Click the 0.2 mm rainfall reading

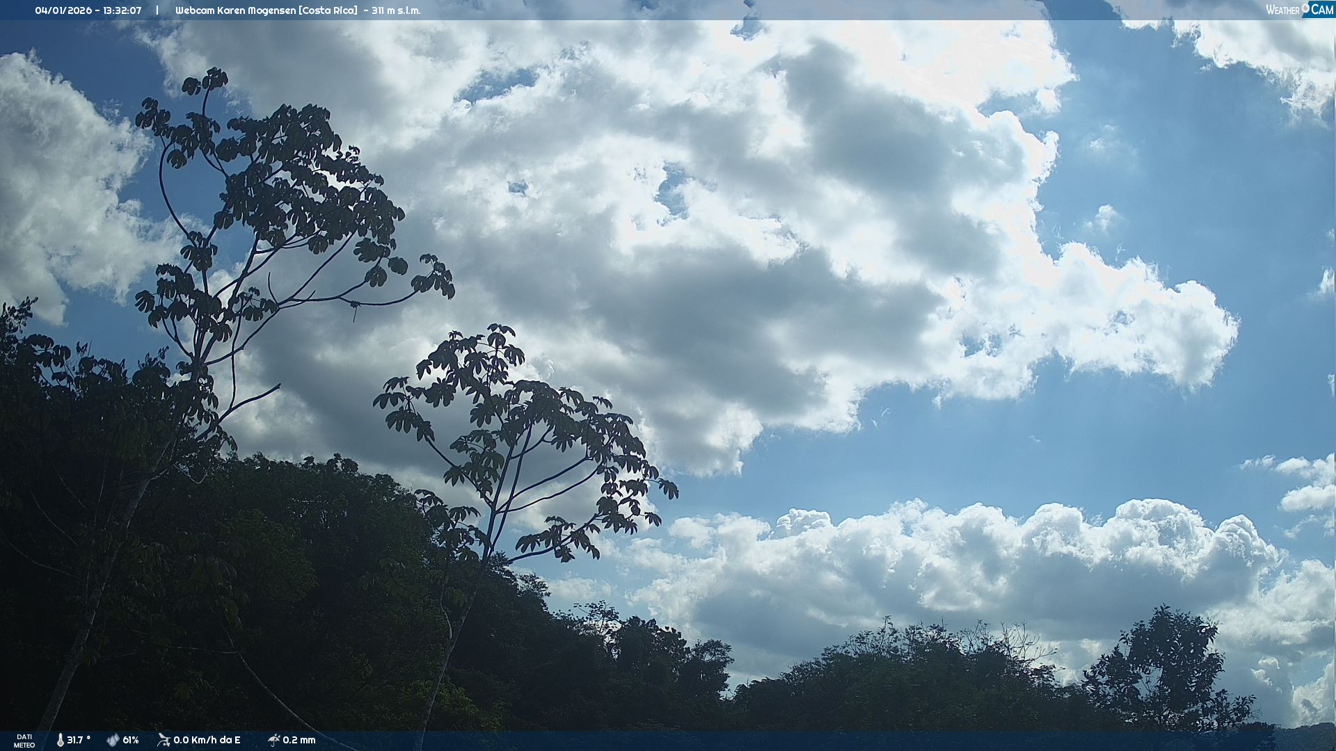point(299,740)
